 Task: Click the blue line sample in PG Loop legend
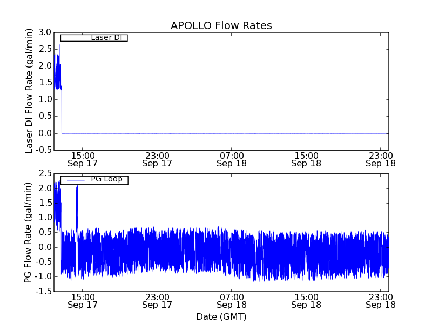tap(76, 180)
